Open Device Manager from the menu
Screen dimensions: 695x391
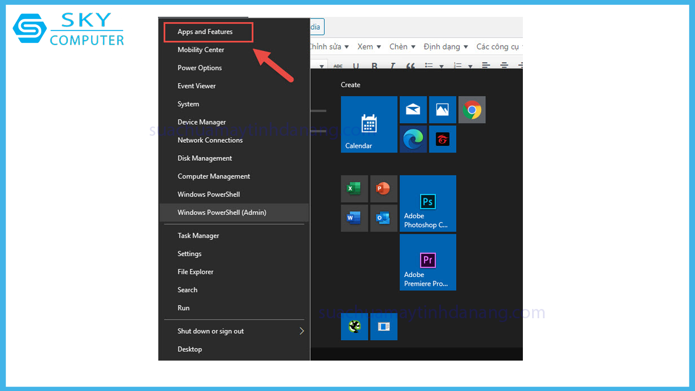[x=201, y=122]
